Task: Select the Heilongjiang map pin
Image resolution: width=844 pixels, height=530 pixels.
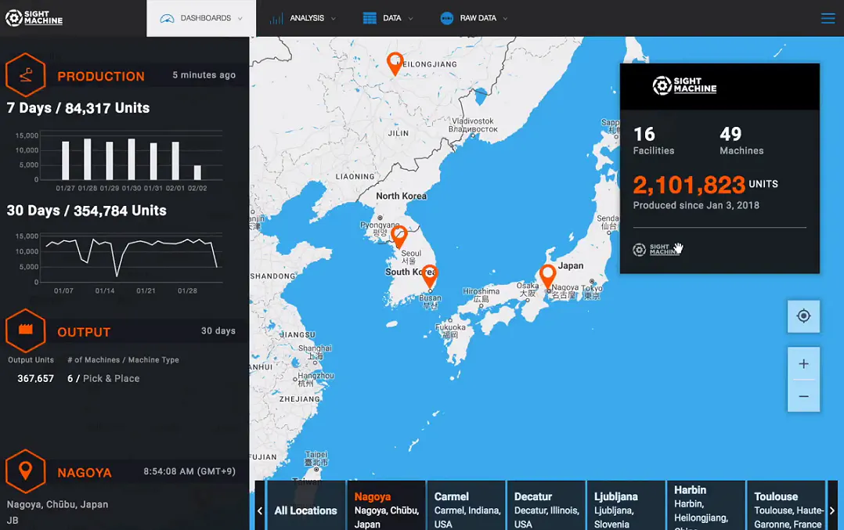Action: click(x=395, y=63)
